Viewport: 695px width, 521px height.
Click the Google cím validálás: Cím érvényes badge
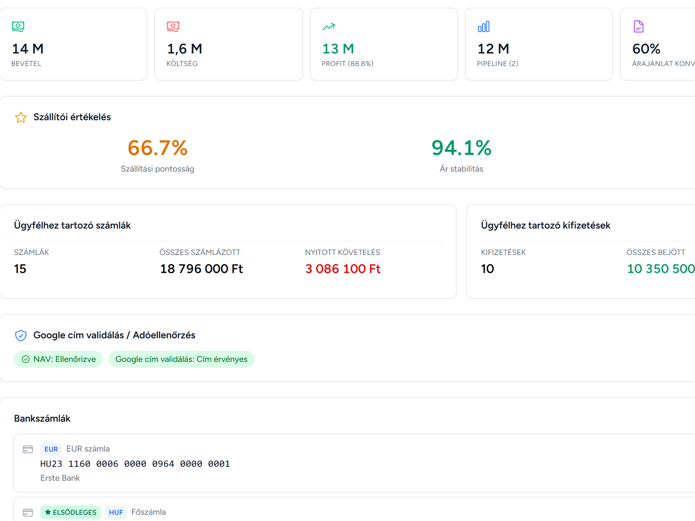(x=181, y=359)
